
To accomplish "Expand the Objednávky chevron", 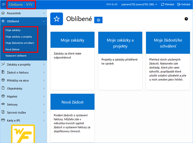I will (x=44, y=88).
